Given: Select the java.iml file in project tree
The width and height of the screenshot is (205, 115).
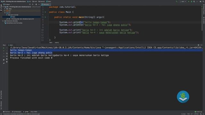Looking at the screenshot, I should point(20,19).
